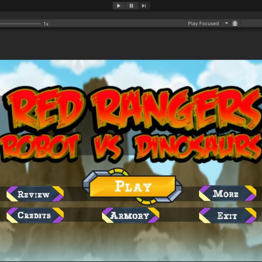Image resolution: width=262 pixels, height=262 pixels.
Task: Click the Robot vs Dinosaurs subtitle text
Action: point(131,146)
